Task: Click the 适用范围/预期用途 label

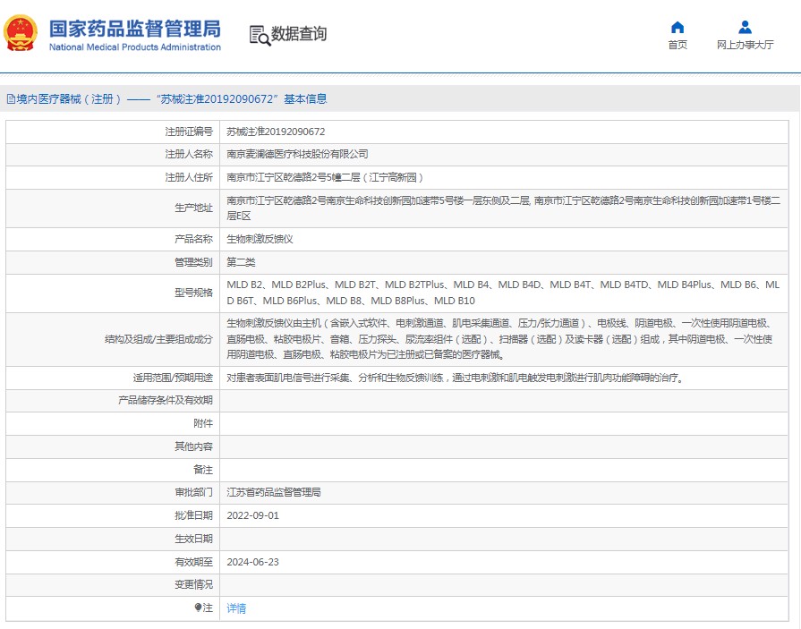Action: point(173,378)
